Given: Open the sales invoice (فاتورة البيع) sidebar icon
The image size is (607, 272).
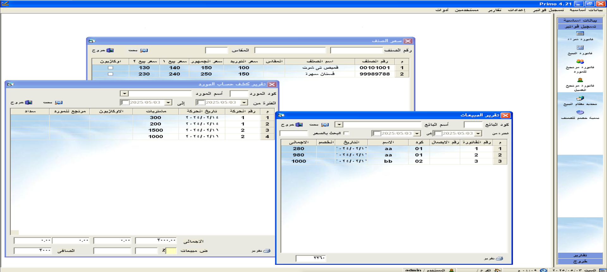Looking at the screenshot, I should [x=580, y=47].
